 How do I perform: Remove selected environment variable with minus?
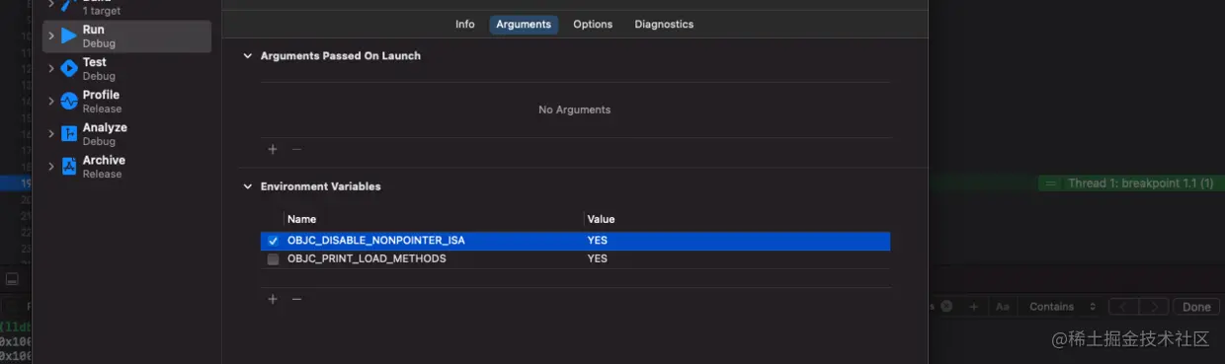click(x=296, y=299)
